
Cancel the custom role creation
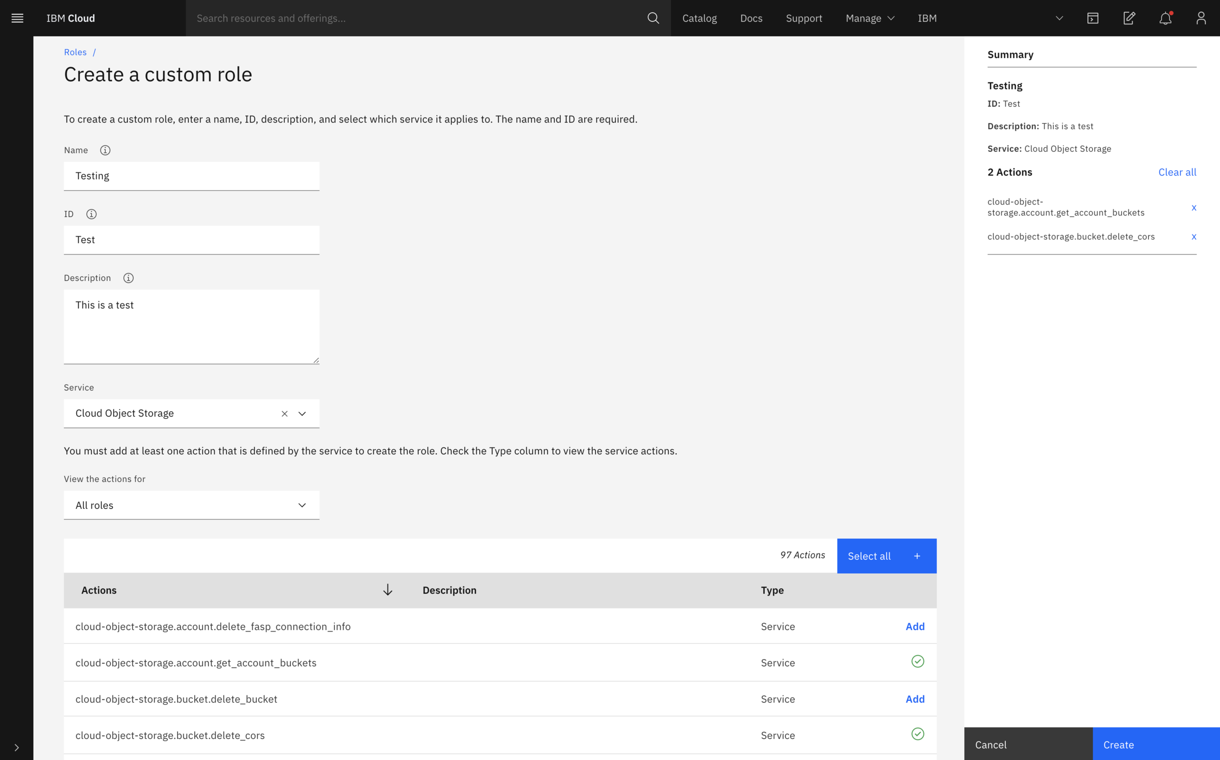pos(1028,744)
